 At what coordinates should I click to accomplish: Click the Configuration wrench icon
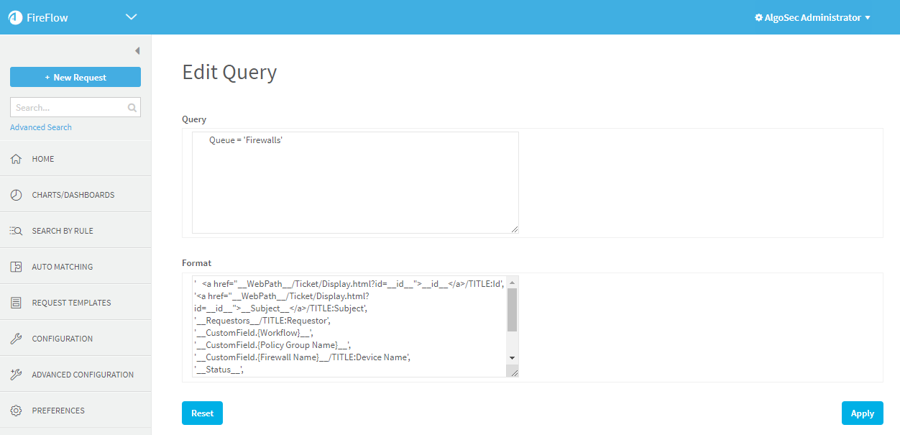[x=16, y=339]
